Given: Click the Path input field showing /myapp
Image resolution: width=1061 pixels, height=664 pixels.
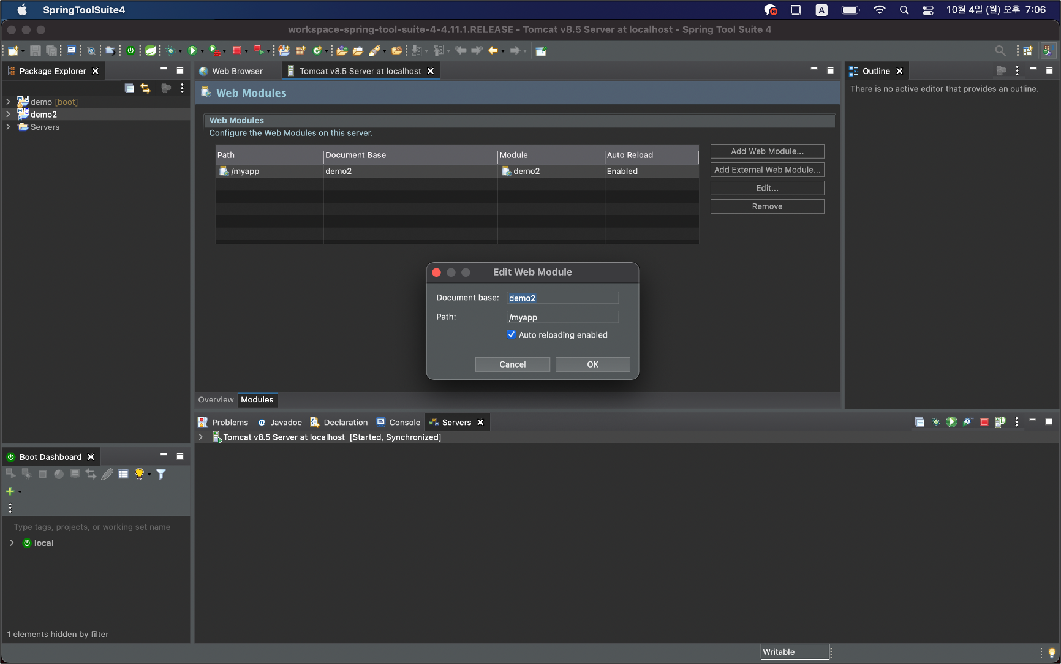Looking at the screenshot, I should 562,317.
